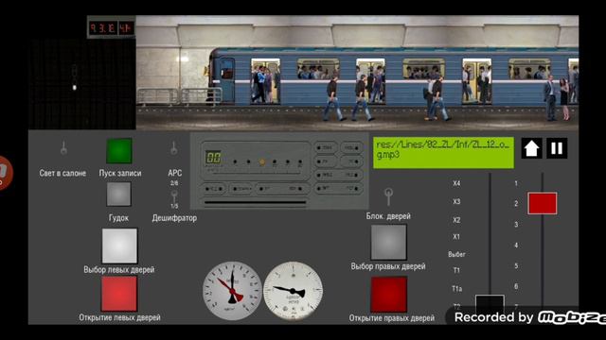Viewport: 606px width, 340px height.
Task: Select left doors with the white button
Action: click(x=119, y=246)
